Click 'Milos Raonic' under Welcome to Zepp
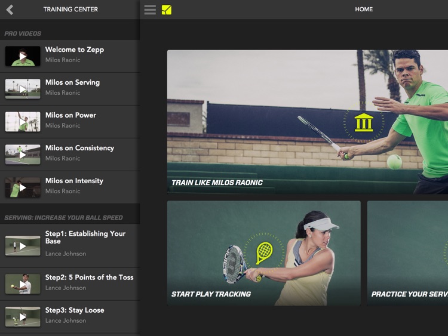This screenshot has width=448, height=336. point(63,60)
